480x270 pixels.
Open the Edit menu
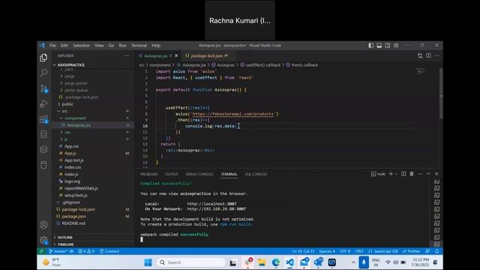tap(64, 45)
